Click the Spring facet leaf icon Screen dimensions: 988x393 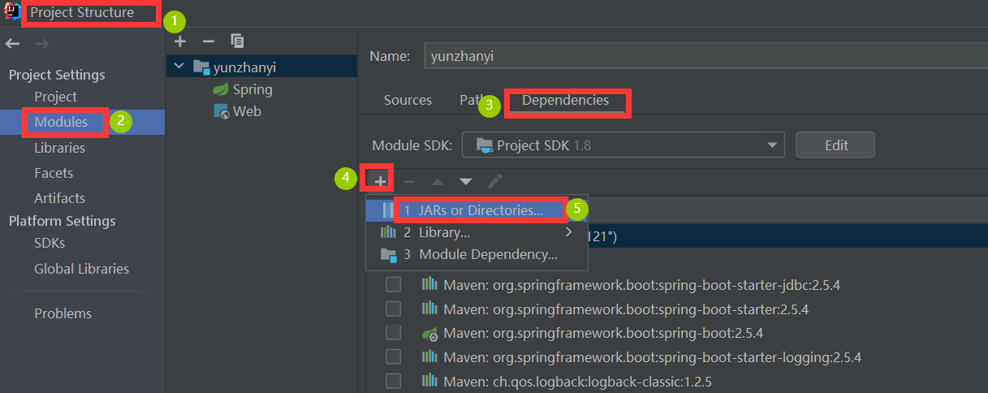(220, 89)
